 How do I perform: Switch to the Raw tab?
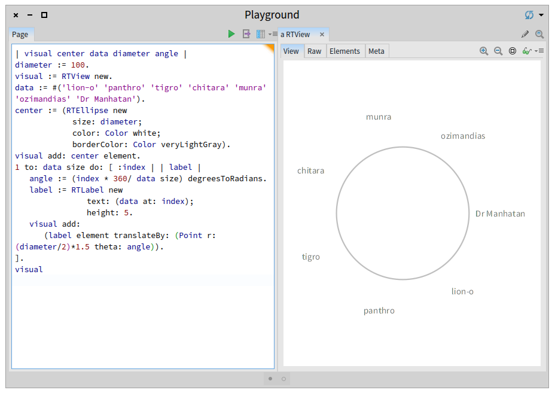pyautogui.click(x=314, y=51)
